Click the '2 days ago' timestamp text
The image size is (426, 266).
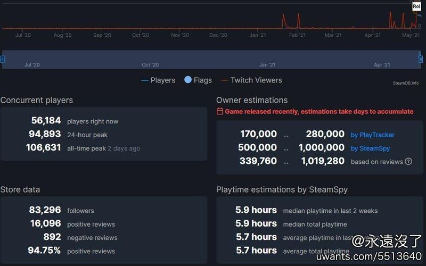point(124,148)
